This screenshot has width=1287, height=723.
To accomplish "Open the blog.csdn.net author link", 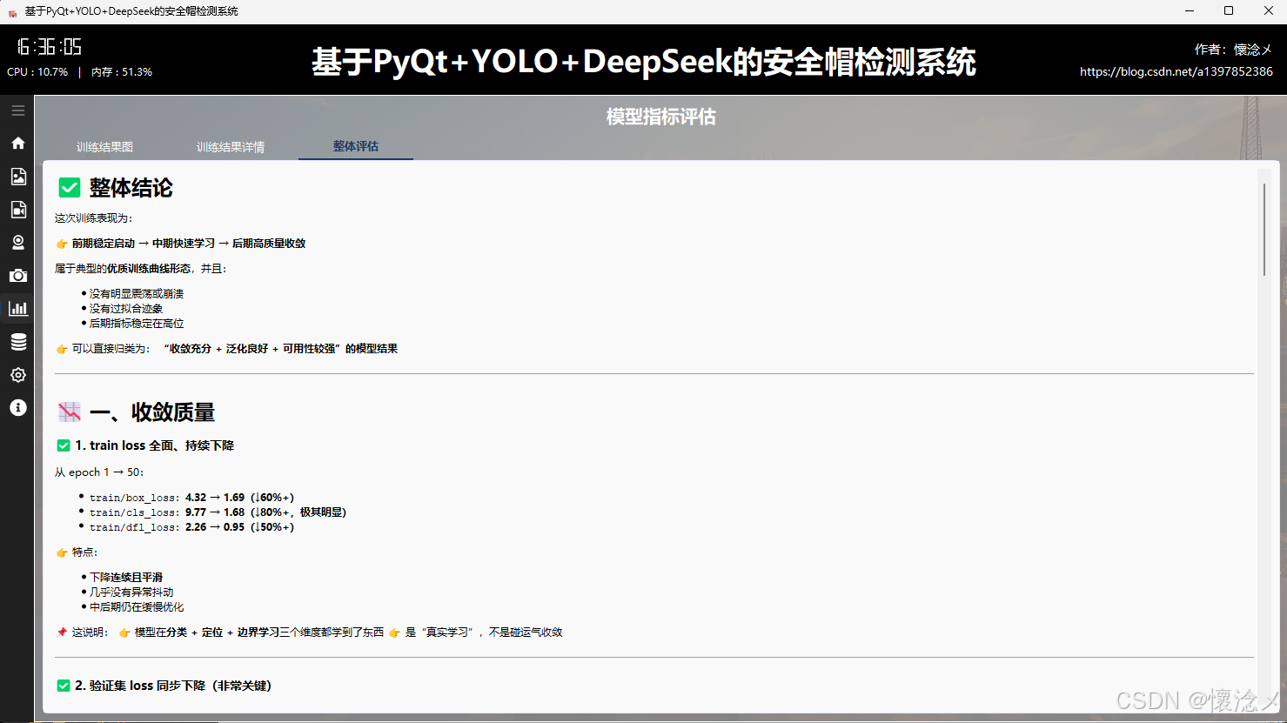I will [1176, 71].
